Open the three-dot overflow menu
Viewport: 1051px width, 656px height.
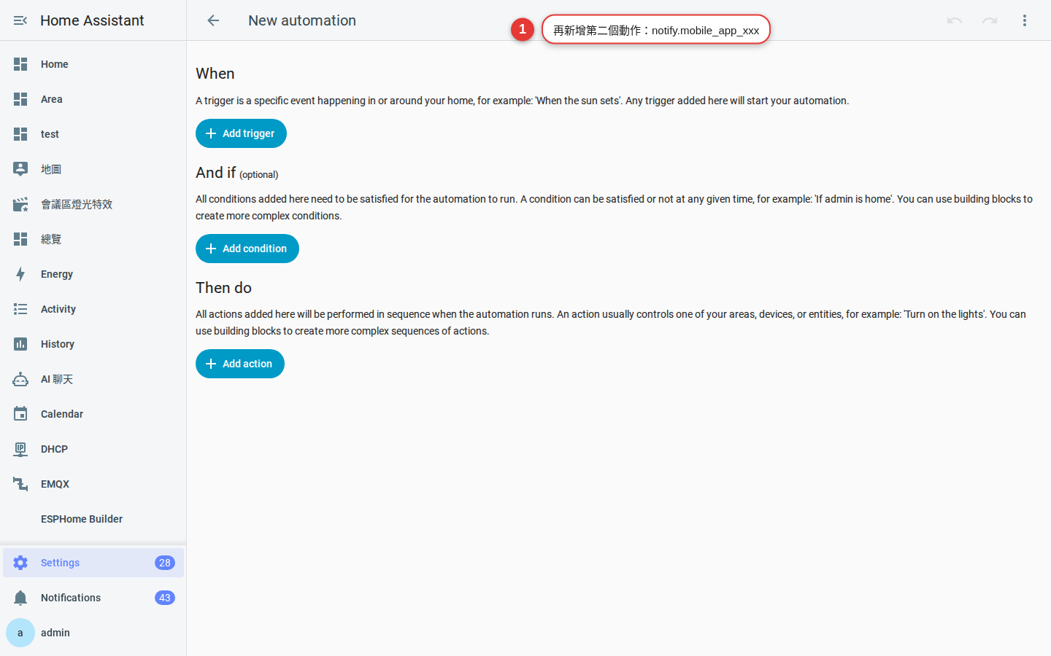[x=1025, y=20]
